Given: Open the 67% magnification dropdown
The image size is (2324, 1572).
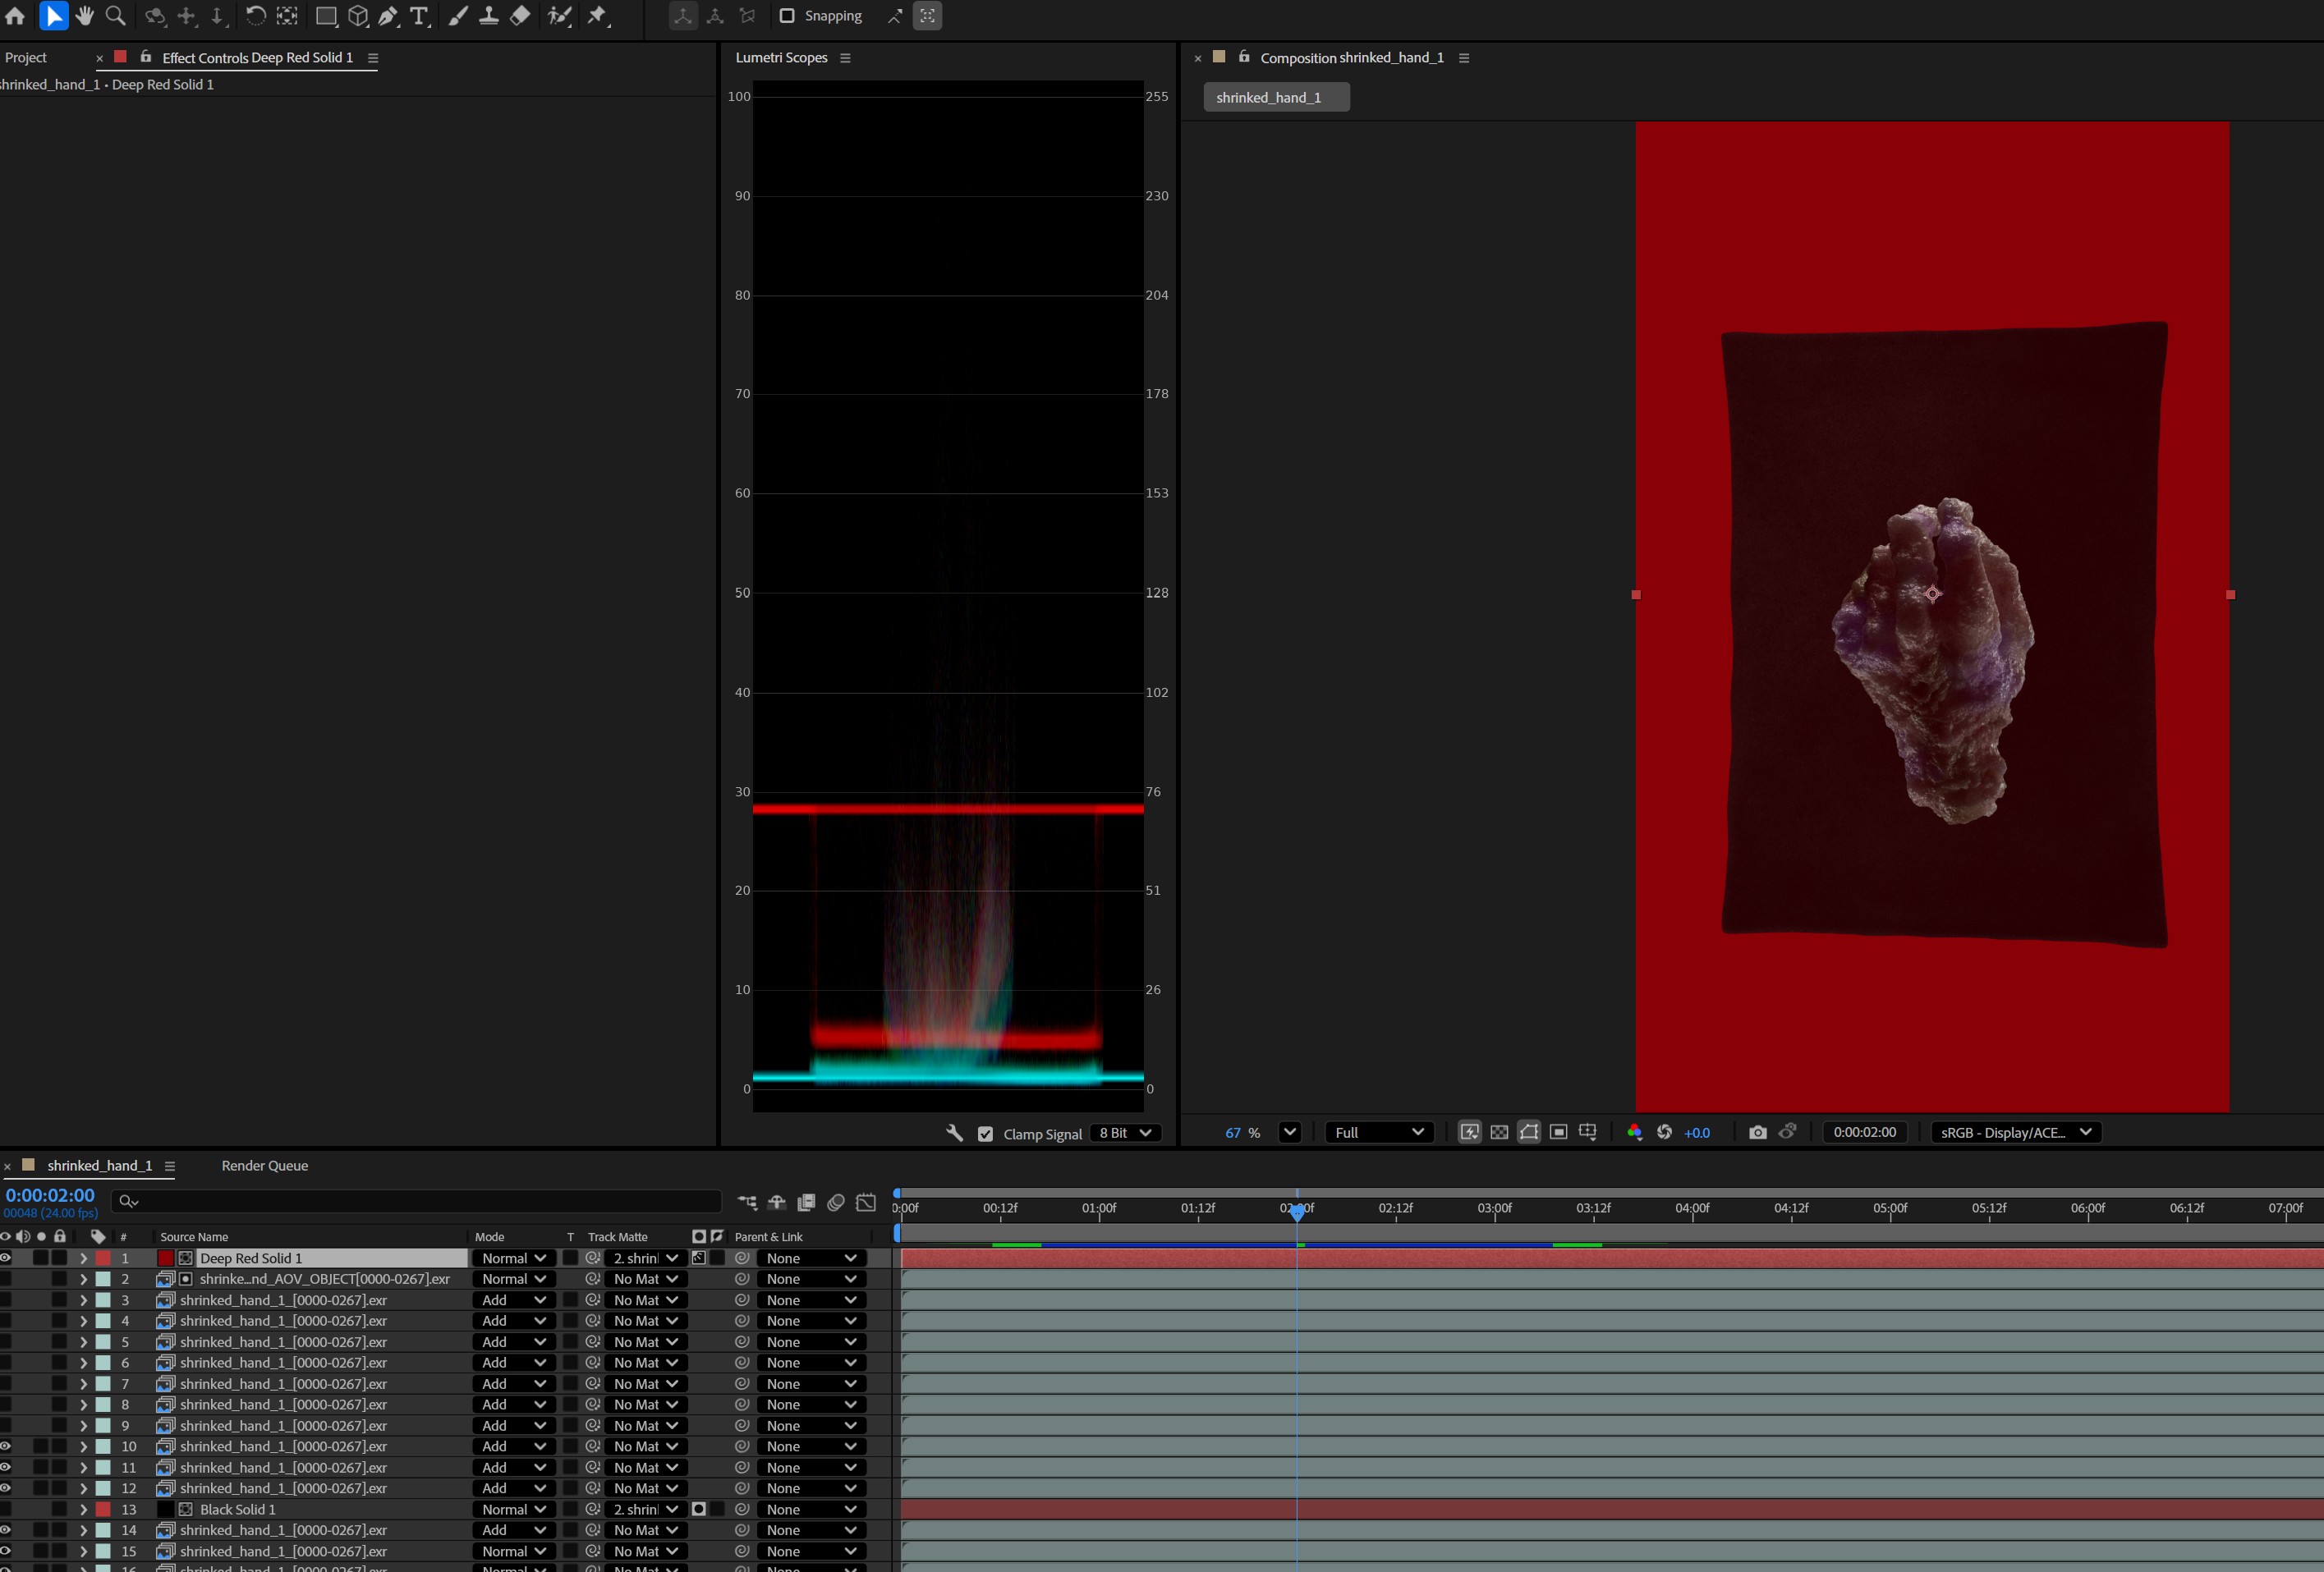Looking at the screenshot, I should 1289,1131.
